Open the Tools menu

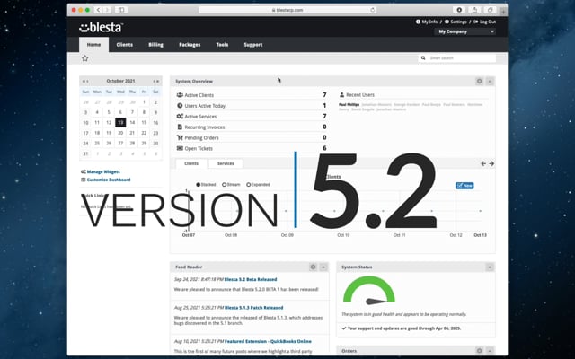pos(222,45)
